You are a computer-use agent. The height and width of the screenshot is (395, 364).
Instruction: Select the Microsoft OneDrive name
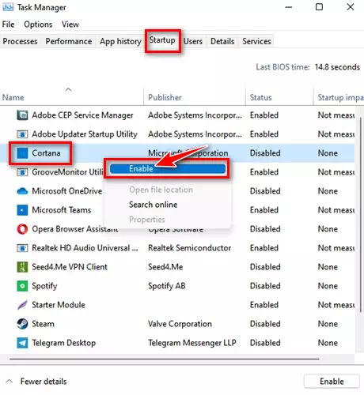coord(67,191)
